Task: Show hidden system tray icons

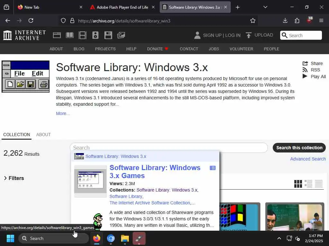Action: point(279,238)
